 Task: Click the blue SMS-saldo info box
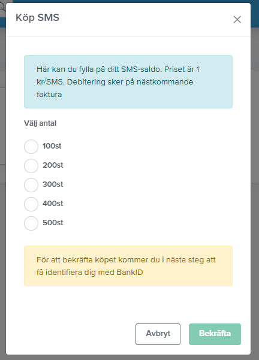tap(128, 81)
